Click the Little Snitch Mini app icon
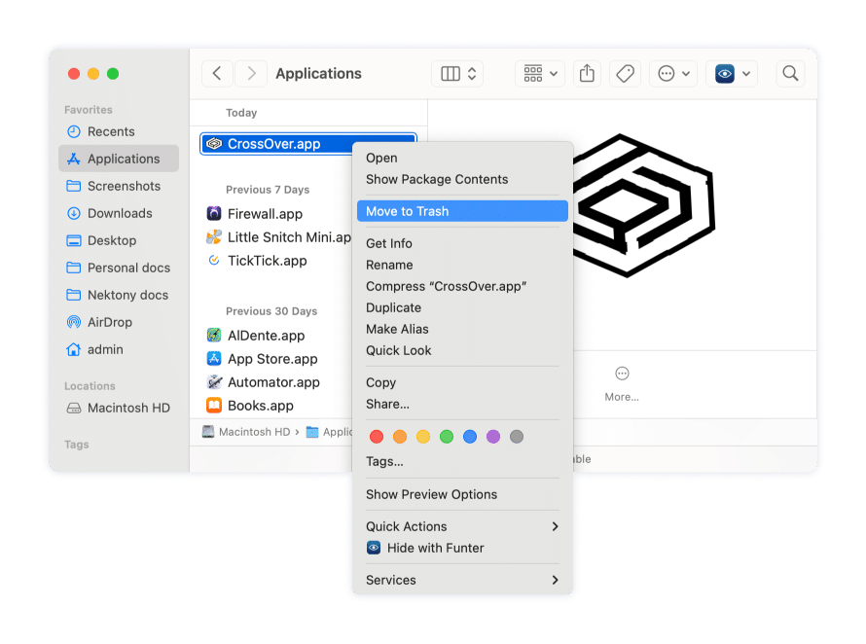This screenshot has width=866, height=644. [x=214, y=237]
